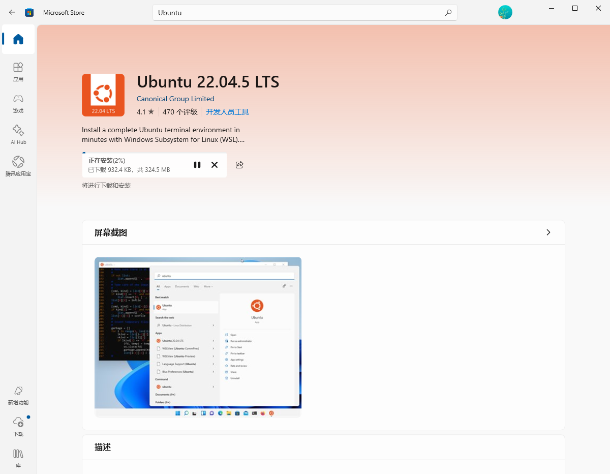The width and height of the screenshot is (610, 474).
Task: Open 新增功能 (What's new)
Action: pos(18,395)
